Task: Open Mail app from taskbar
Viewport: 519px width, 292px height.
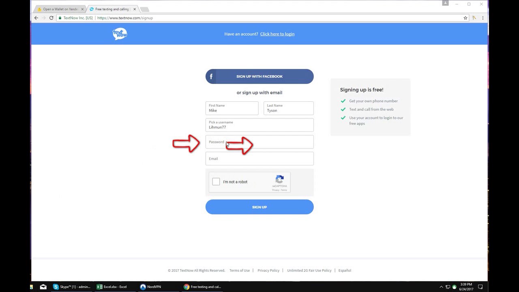Action: point(43,287)
